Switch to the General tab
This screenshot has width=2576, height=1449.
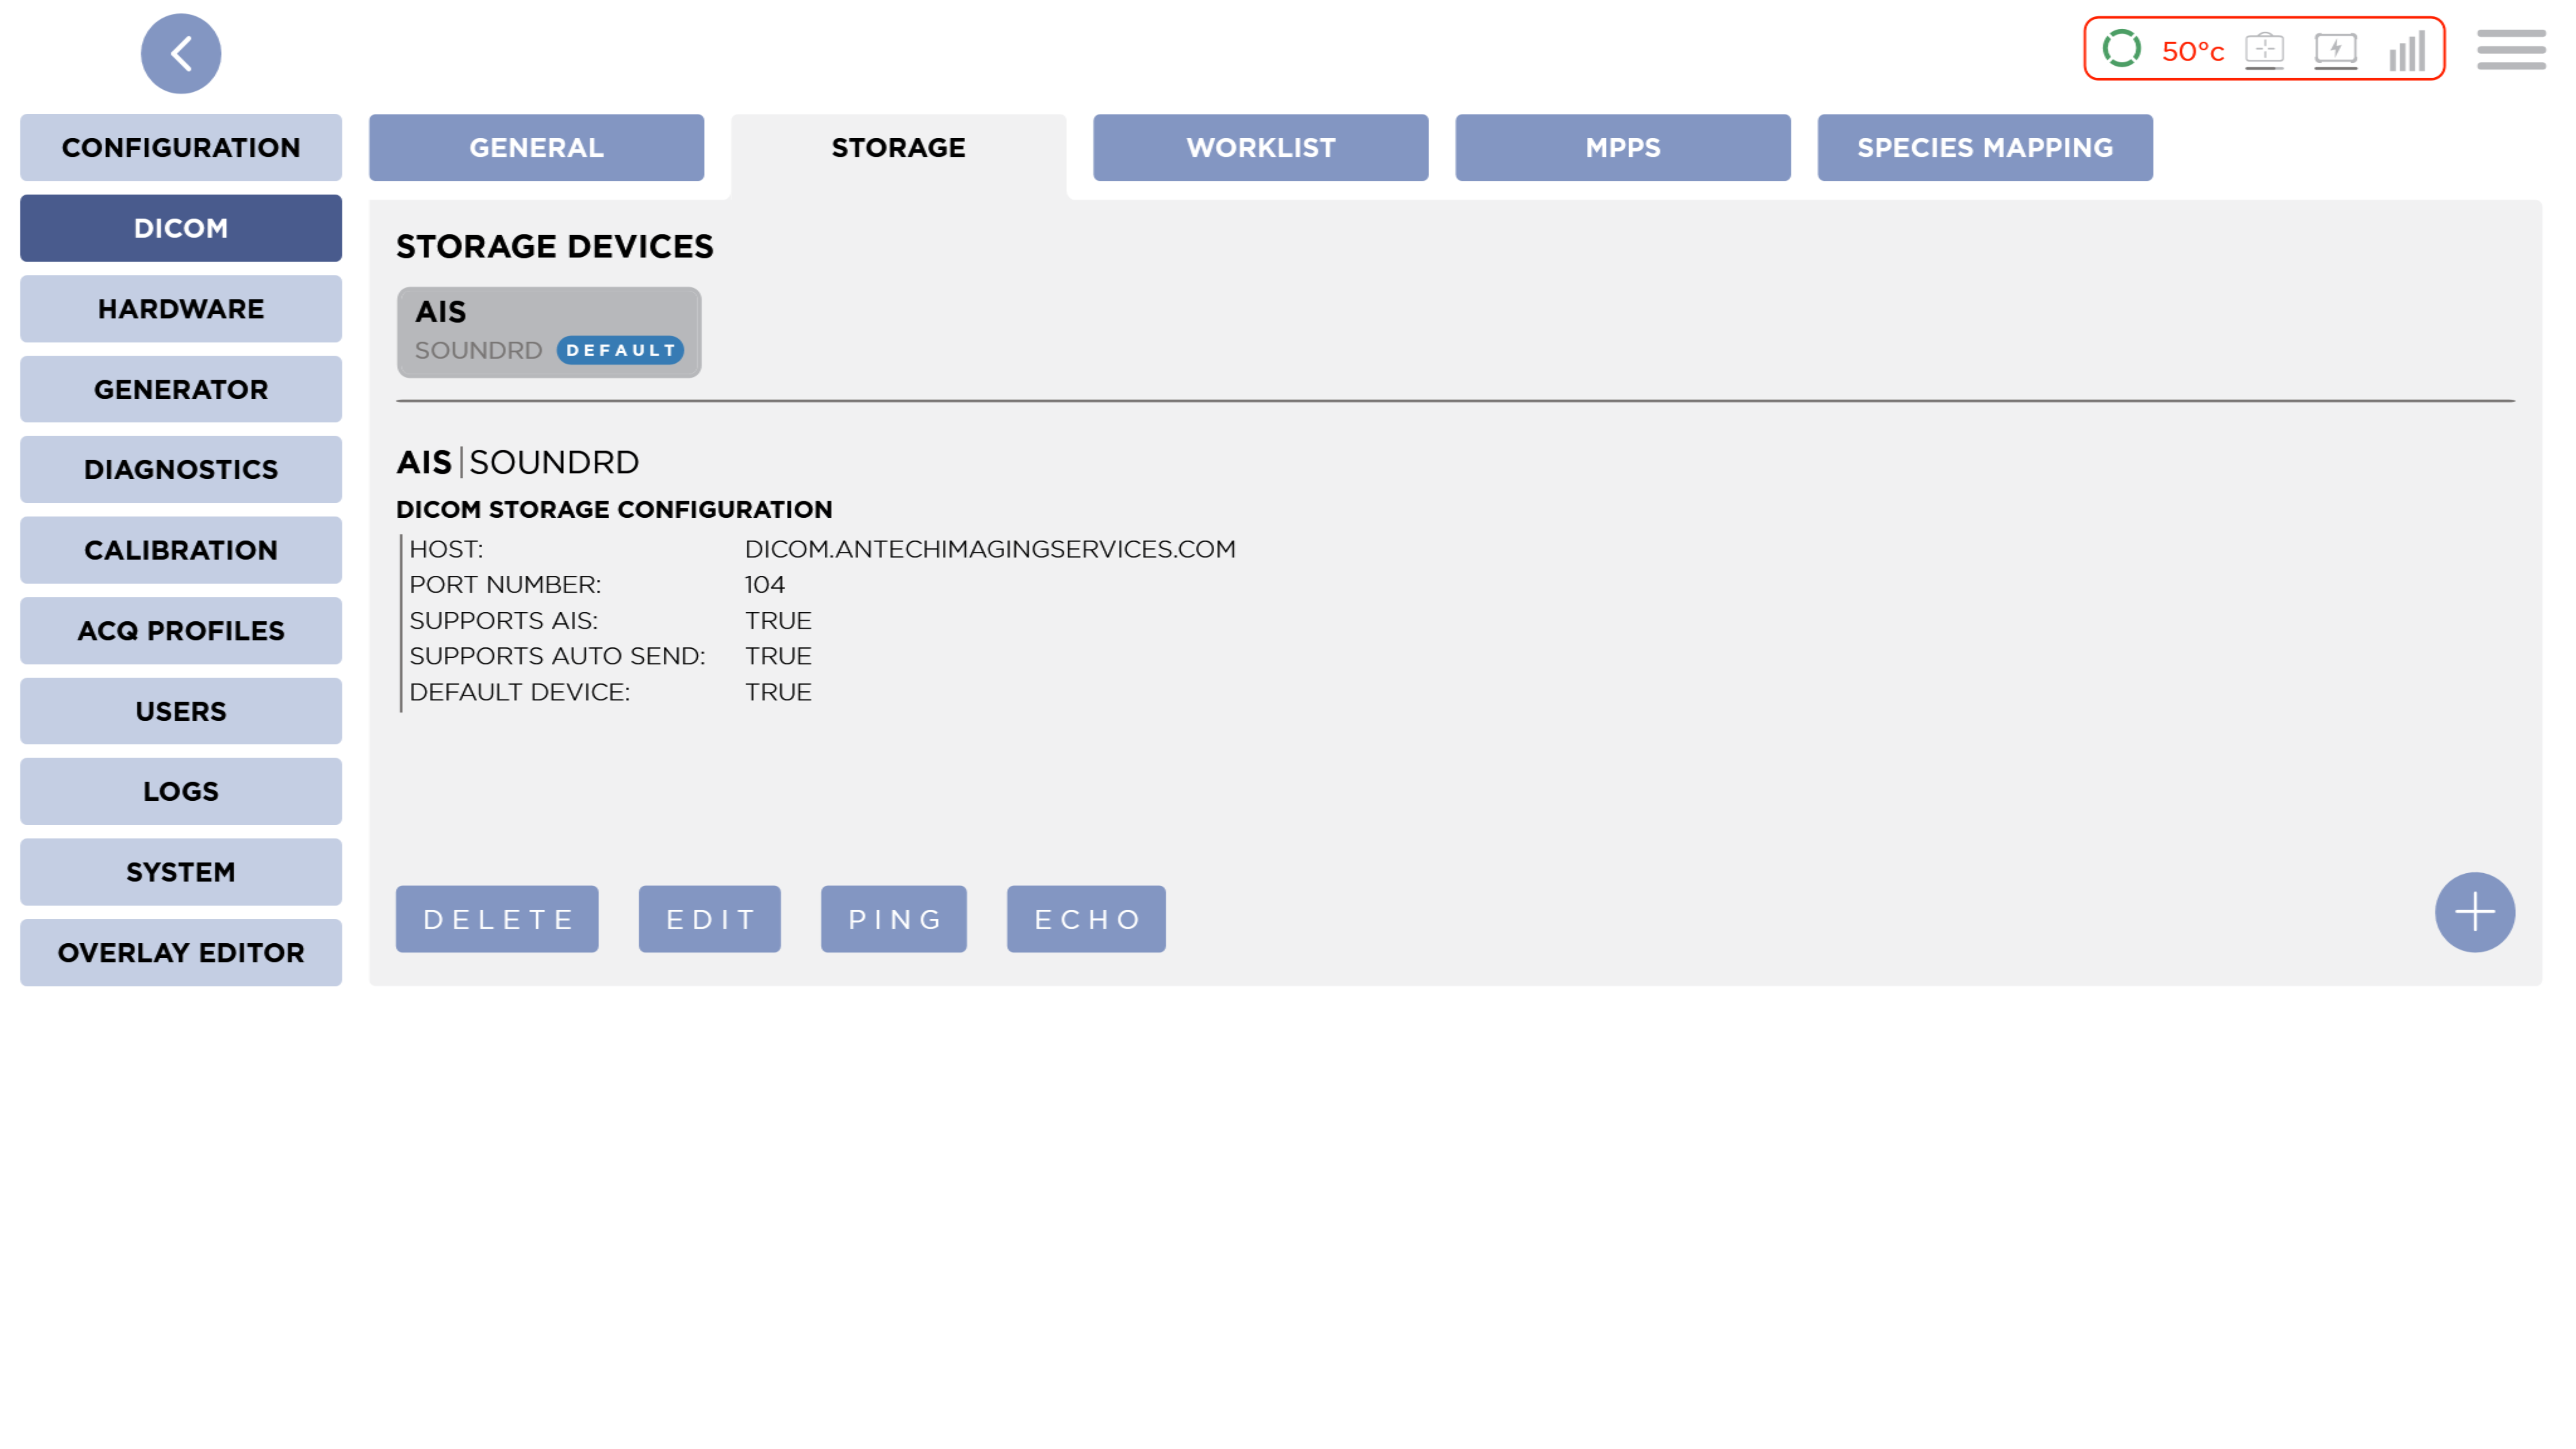coord(536,147)
